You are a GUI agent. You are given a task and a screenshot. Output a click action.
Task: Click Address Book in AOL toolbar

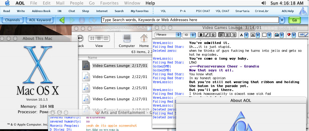click(x=41, y=11)
